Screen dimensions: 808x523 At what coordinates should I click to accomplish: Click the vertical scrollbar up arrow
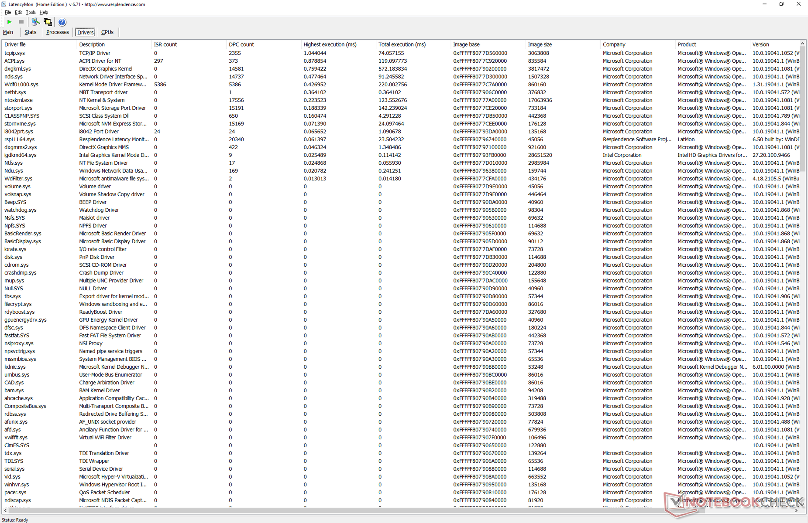pos(802,44)
